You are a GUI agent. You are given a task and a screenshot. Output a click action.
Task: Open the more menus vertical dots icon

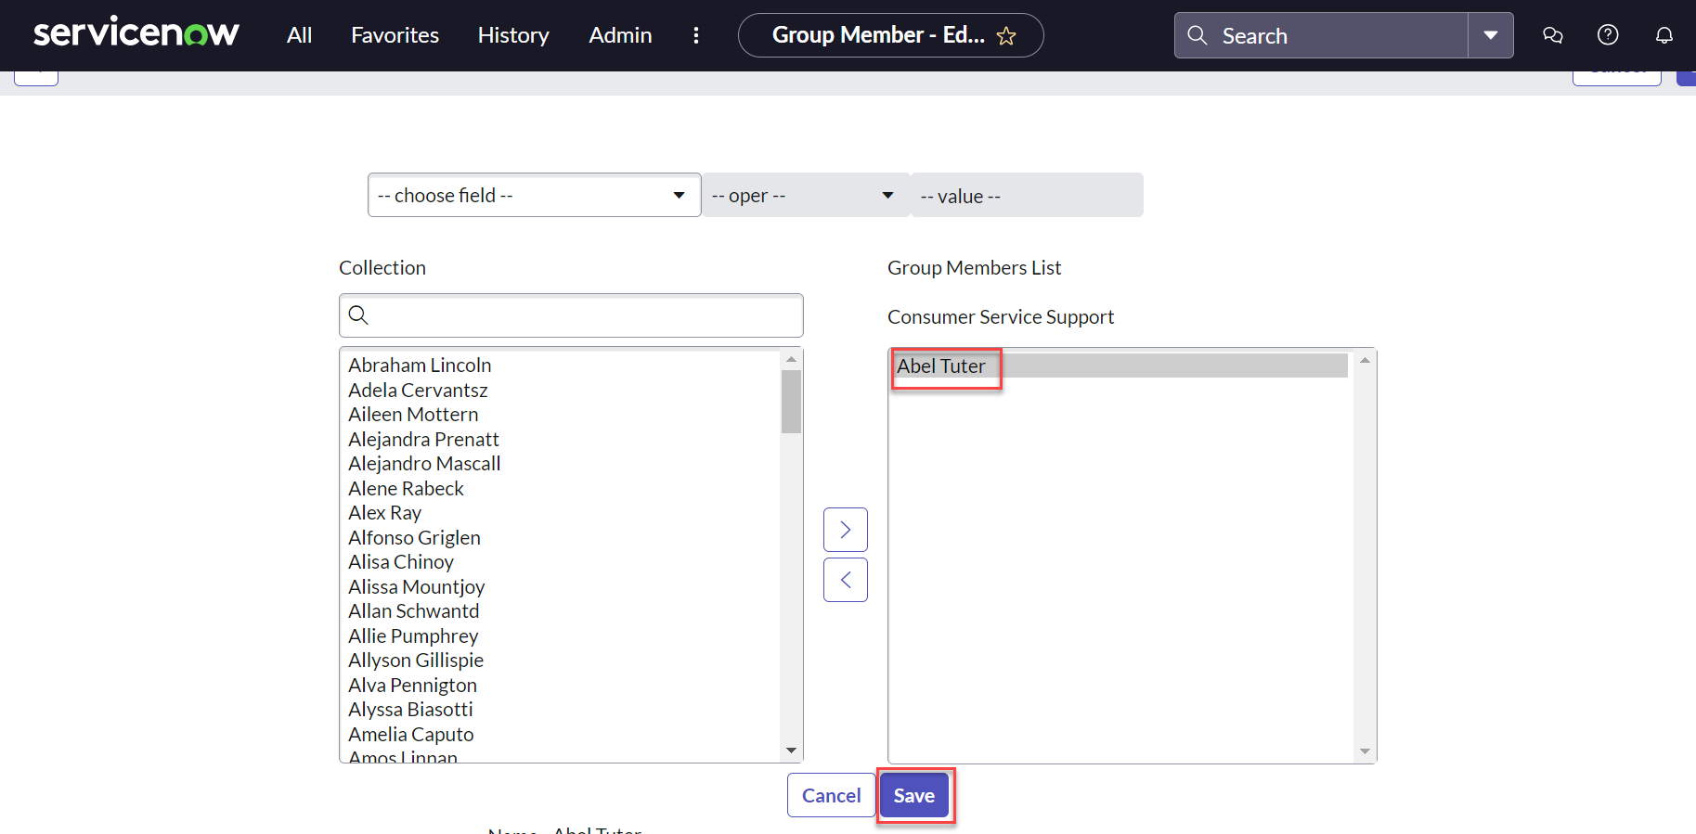pos(696,35)
